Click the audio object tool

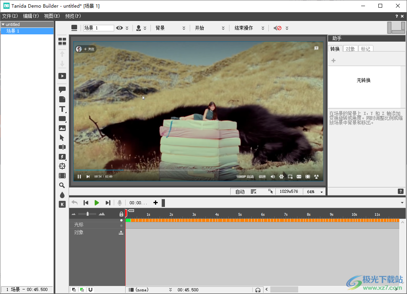pyautogui.click(x=62, y=147)
